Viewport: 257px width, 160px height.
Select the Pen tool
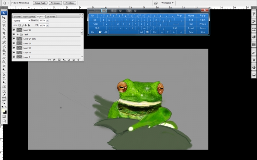4,75
